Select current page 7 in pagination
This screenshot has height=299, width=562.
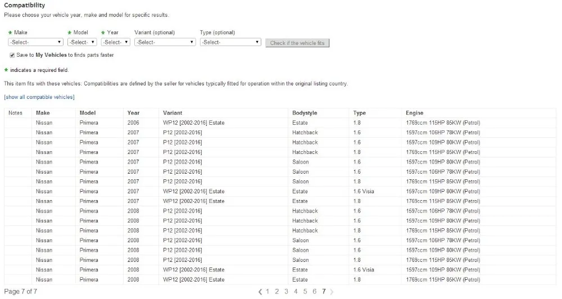point(324,292)
